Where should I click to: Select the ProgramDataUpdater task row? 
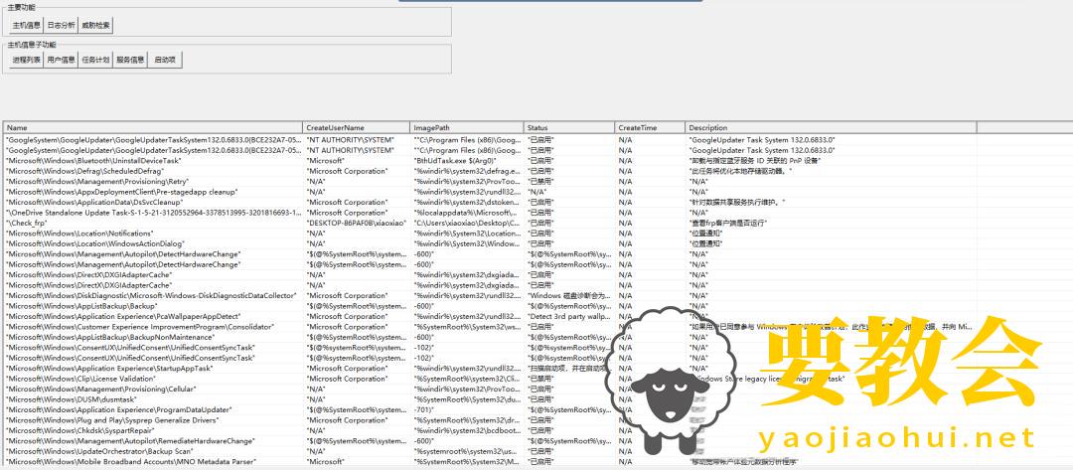[x=490, y=409]
